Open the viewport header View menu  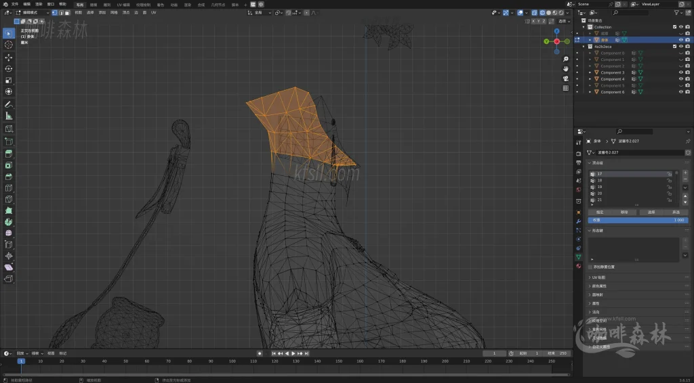(79, 13)
